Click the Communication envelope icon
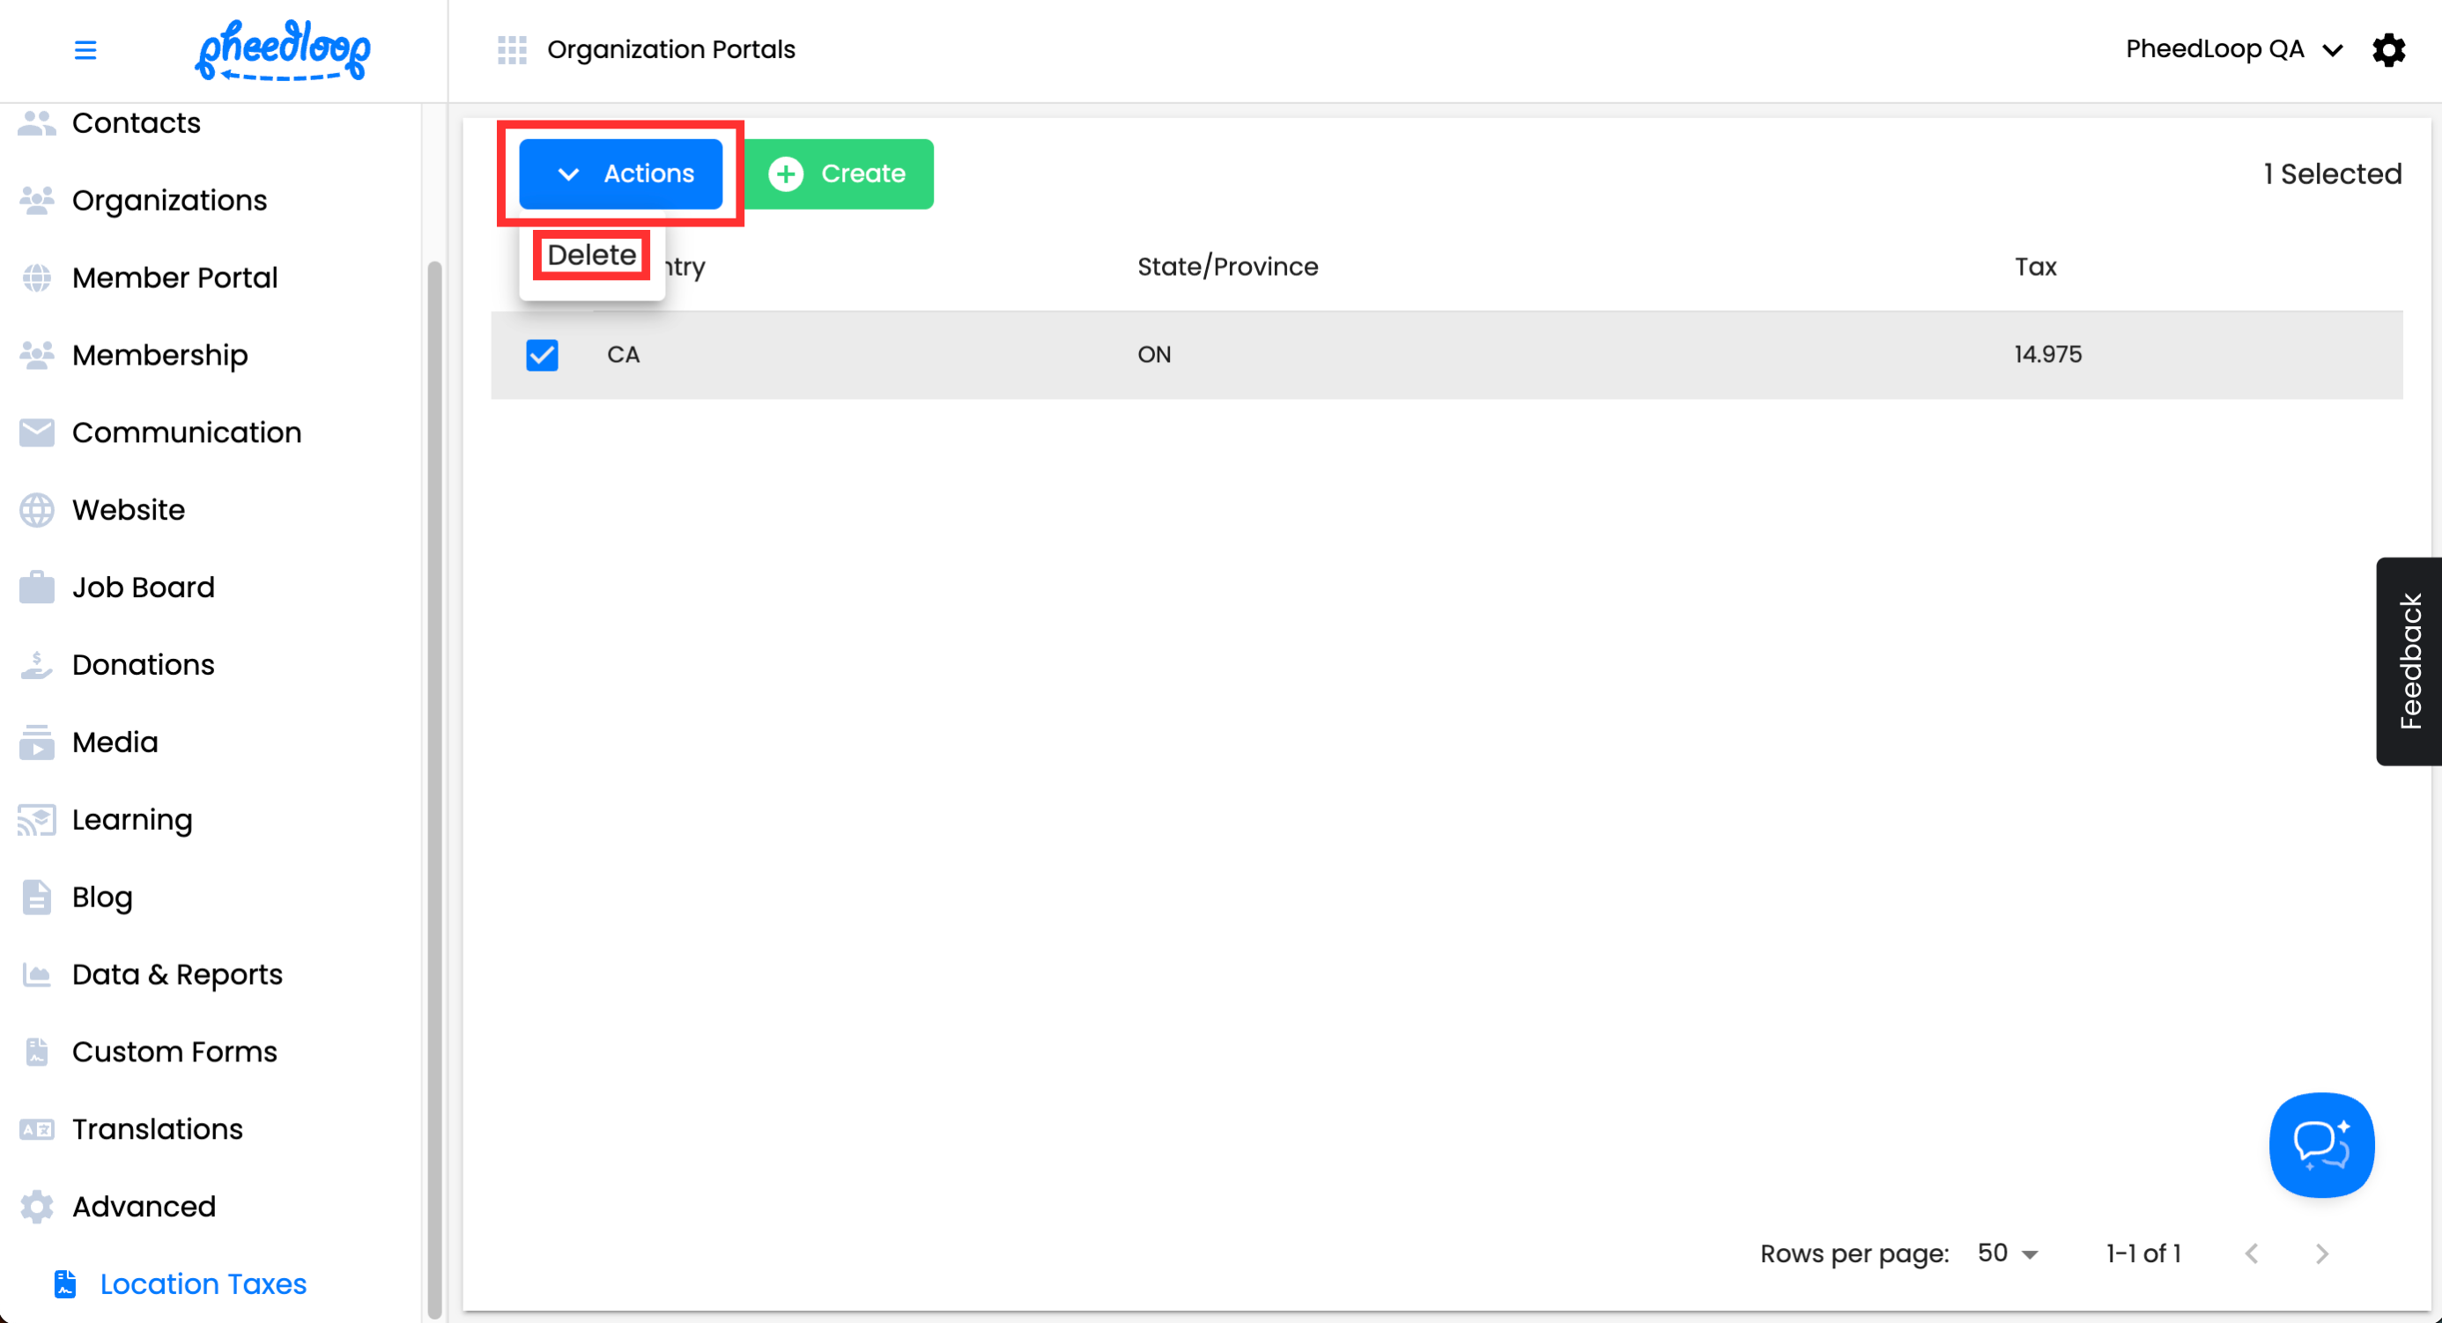Screen dimensions: 2442x1323 coord(37,433)
